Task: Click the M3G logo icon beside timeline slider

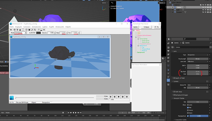Action: pyautogui.click(x=12, y=98)
